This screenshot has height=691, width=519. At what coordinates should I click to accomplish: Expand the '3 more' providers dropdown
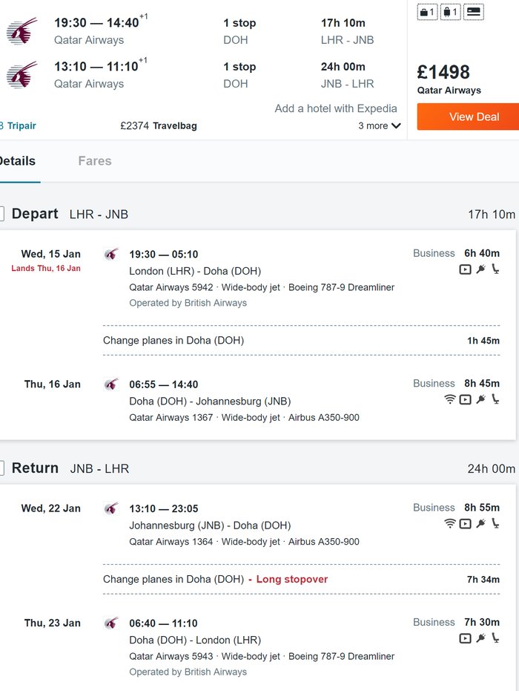click(x=380, y=126)
